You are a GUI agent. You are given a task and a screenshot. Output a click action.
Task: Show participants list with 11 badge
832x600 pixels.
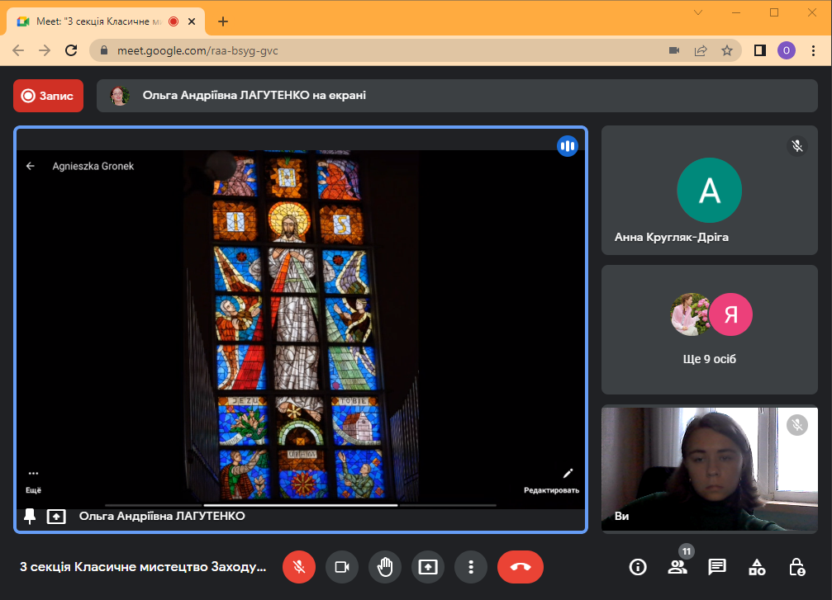tap(677, 567)
